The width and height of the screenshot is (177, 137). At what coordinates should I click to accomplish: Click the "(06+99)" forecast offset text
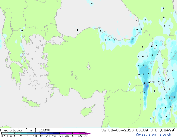coord(168,130)
